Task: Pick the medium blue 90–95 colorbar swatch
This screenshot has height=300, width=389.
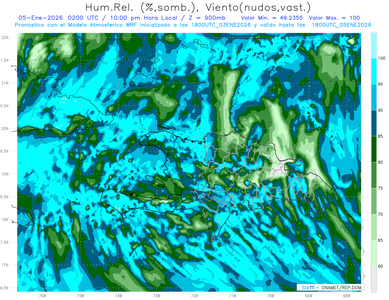Action: point(374,97)
